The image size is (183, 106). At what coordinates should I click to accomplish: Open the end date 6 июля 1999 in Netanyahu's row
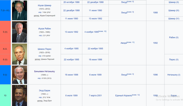[x=95, y=75]
